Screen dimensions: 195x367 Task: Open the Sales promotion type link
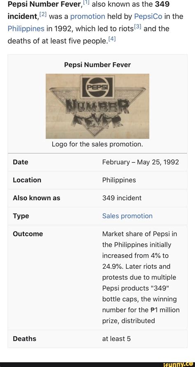(x=128, y=216)
